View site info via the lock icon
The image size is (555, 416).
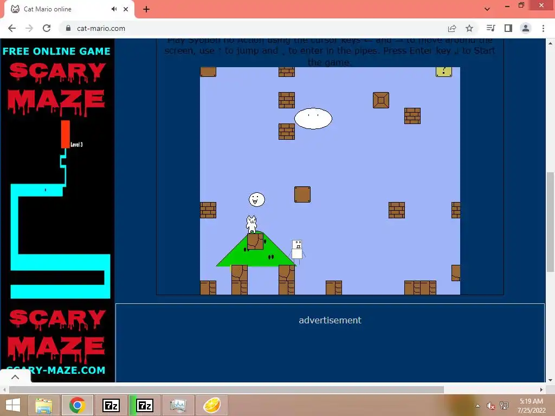point(68,28)
